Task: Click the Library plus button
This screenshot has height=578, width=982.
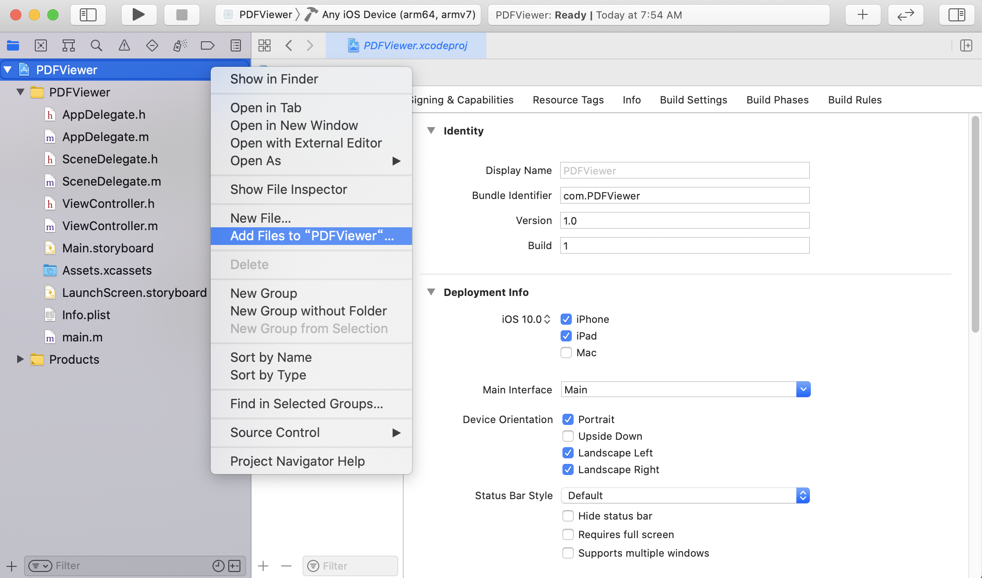Action: pos(862,15)
